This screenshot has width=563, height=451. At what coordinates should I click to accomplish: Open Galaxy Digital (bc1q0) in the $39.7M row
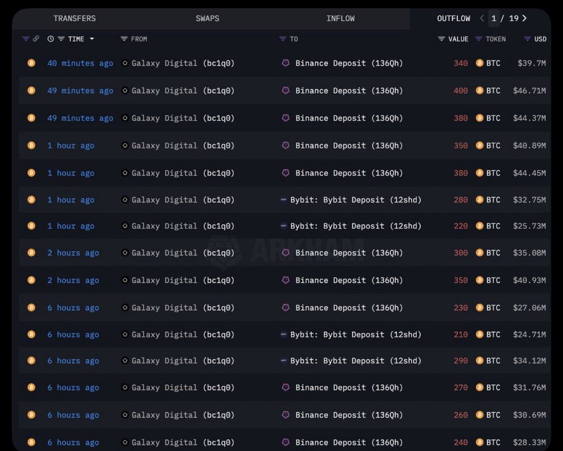[x=183, y=63]
